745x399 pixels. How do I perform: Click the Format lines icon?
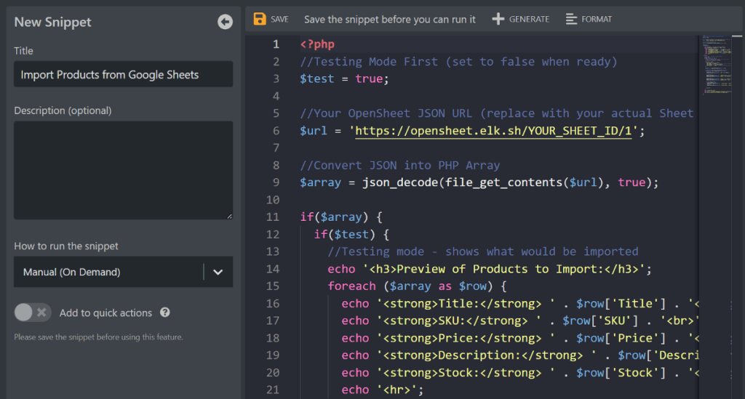pyautogui.click(x=572, y=19)
